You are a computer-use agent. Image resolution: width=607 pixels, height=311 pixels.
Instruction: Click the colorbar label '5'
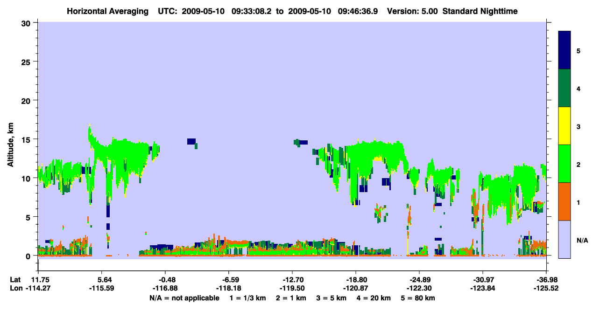click(x=579, y=50)
